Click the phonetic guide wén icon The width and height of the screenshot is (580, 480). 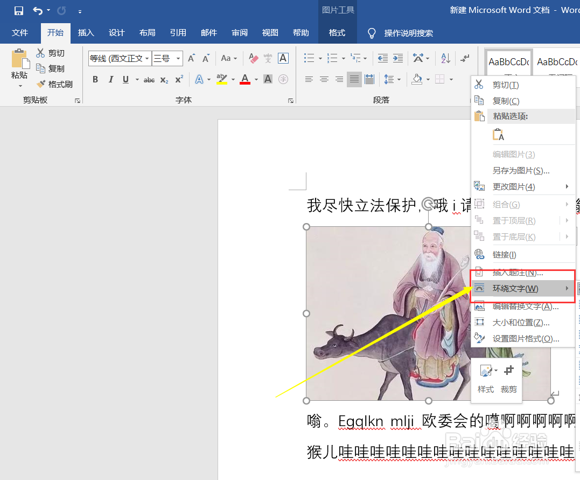(x=268, y=58)
